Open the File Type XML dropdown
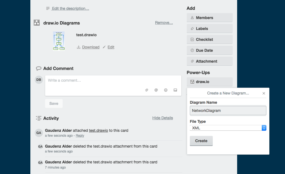Viewport: 285px width, 174px height. pyautogui.click(x=228, y=128)
